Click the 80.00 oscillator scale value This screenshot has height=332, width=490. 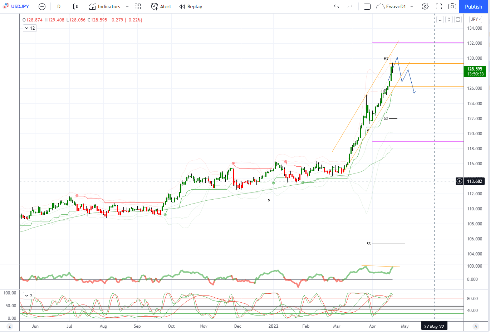472,299
